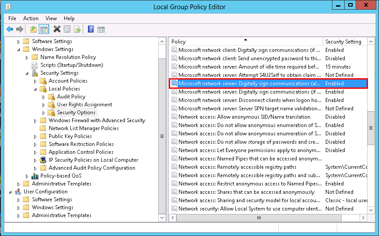Toggle the Show/Hide Action Pane icon
The image size is (379, 236).
pyautogui.click(x=101, y=29)
